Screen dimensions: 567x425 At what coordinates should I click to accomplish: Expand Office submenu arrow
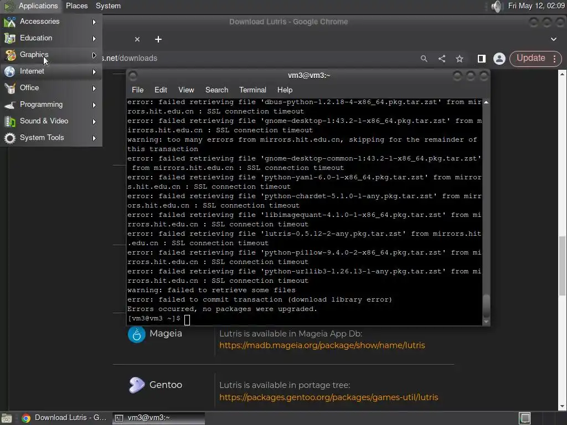94,89
